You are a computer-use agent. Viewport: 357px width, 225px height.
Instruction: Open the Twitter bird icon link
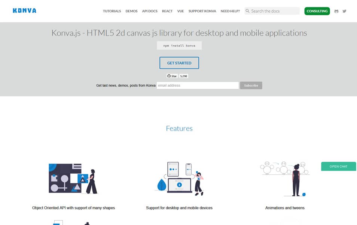point(345,11)
